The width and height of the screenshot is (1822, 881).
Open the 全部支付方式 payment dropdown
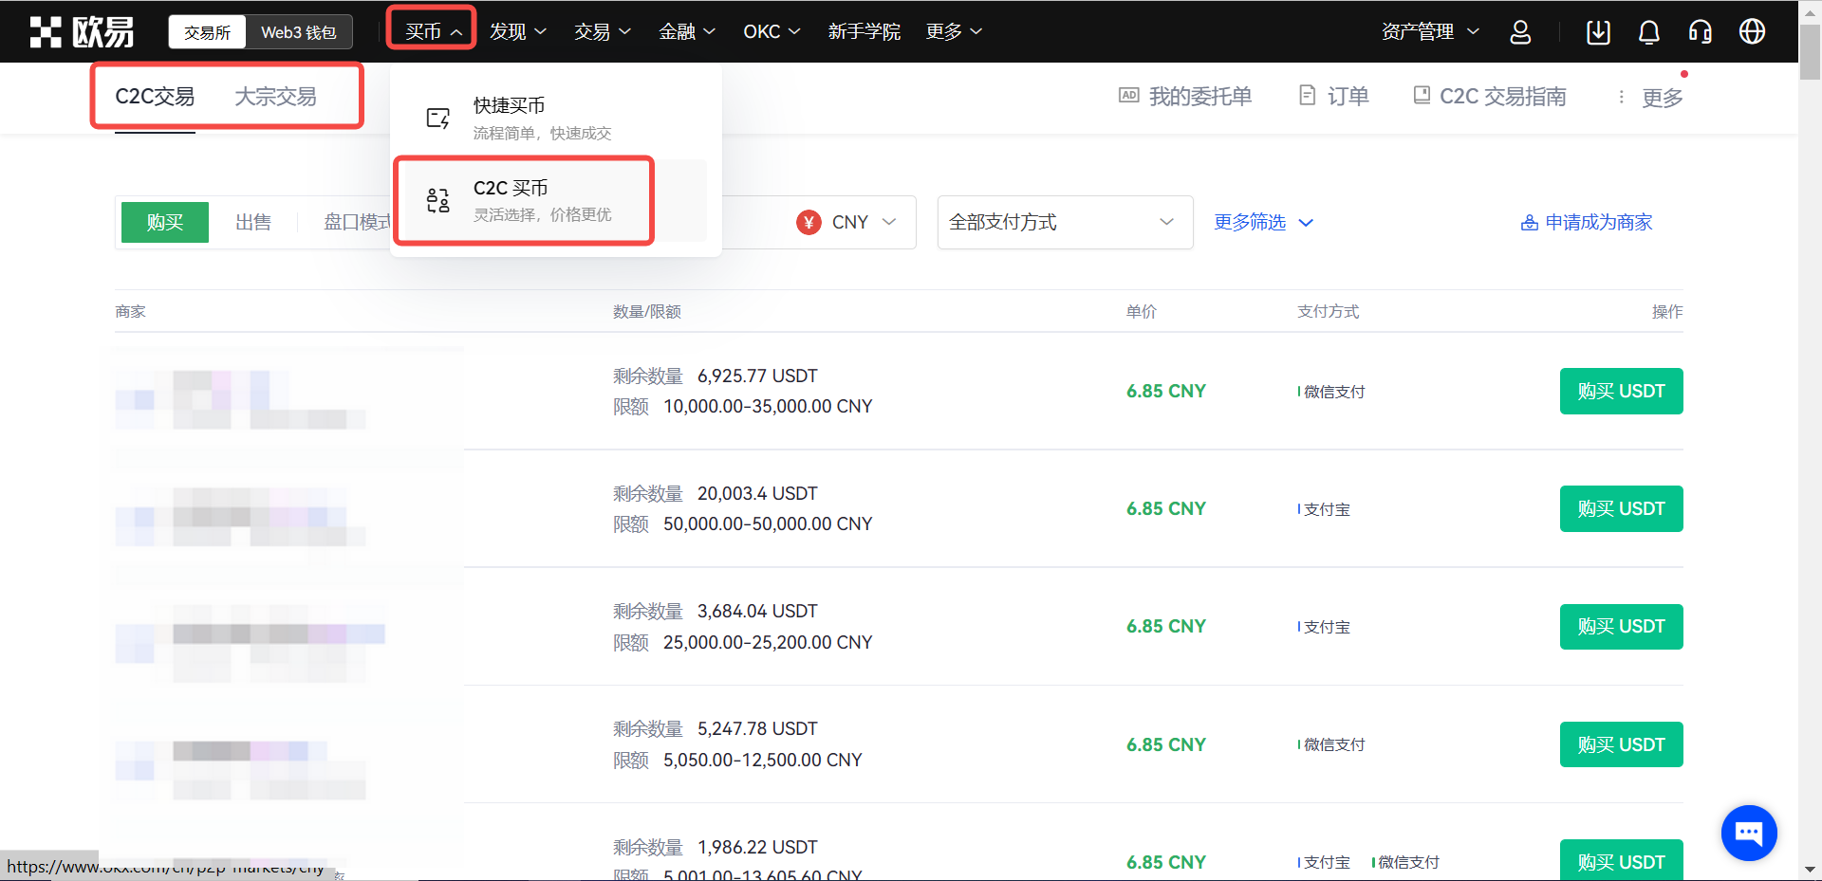(x=1065, y=223)
